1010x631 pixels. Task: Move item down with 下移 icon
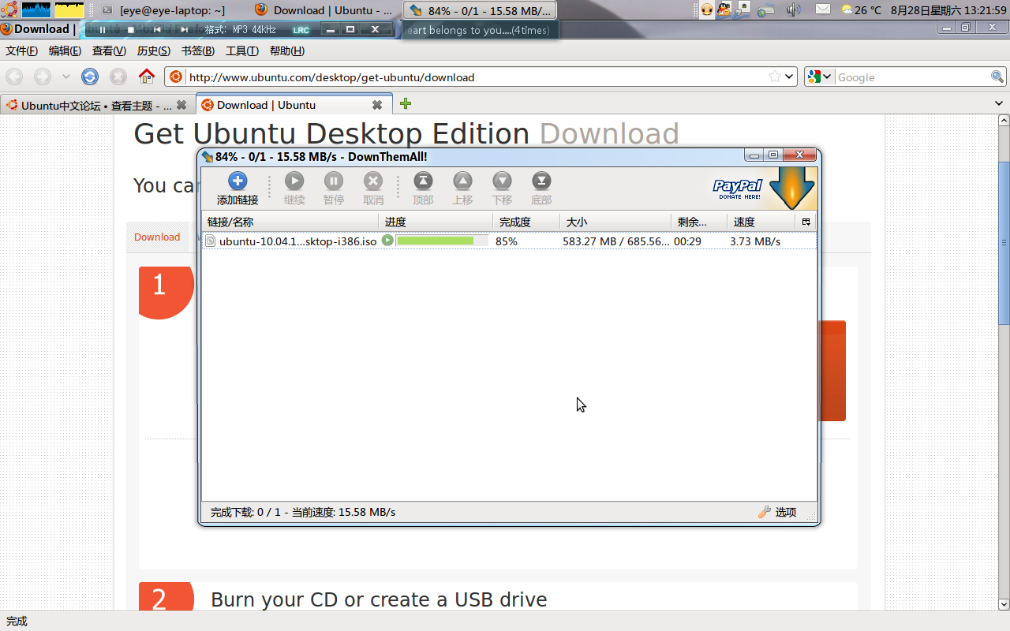(x=502, y=181)
